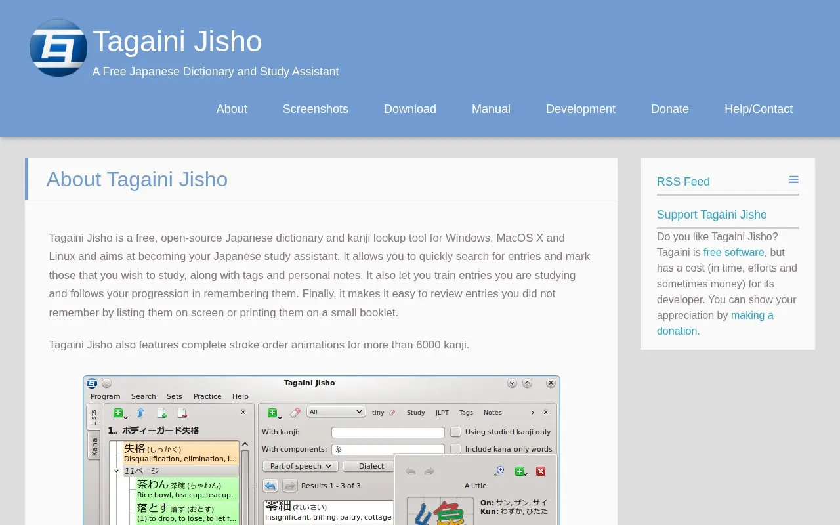840x525 pixels.
Task: Click the Tags filter button
Action: (466, 413)
